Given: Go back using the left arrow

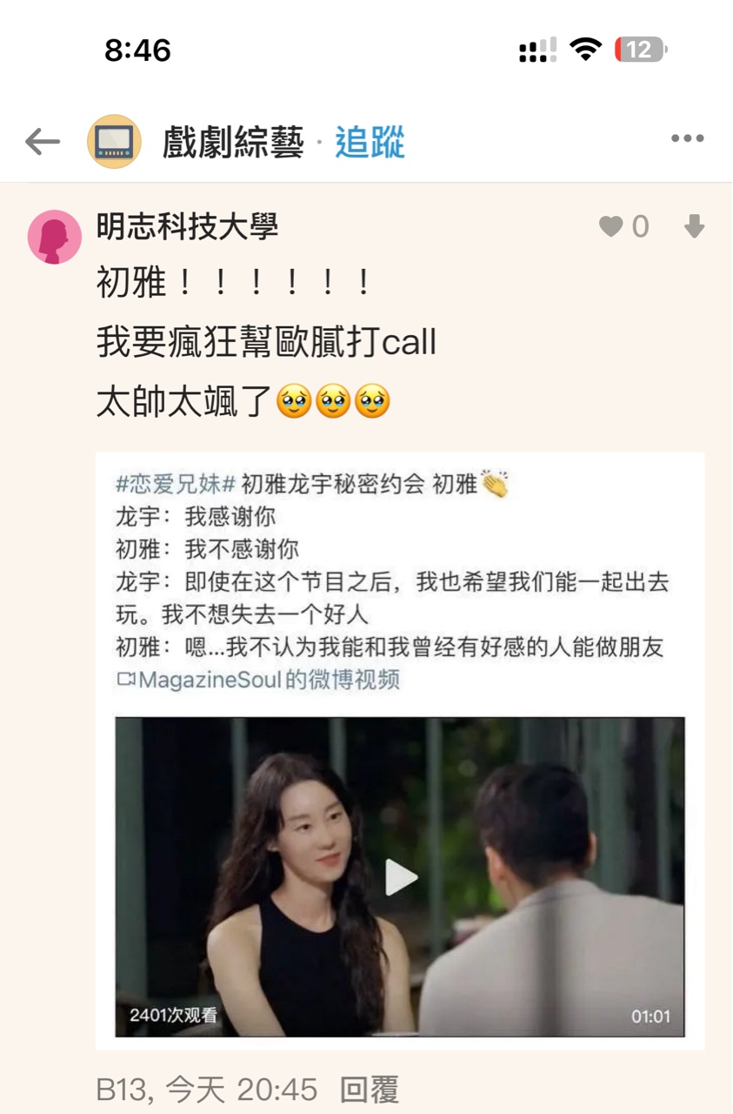Looking at the screenshot, I should point(42,141).
